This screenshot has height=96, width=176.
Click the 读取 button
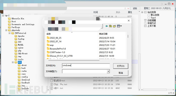[135, 8]
